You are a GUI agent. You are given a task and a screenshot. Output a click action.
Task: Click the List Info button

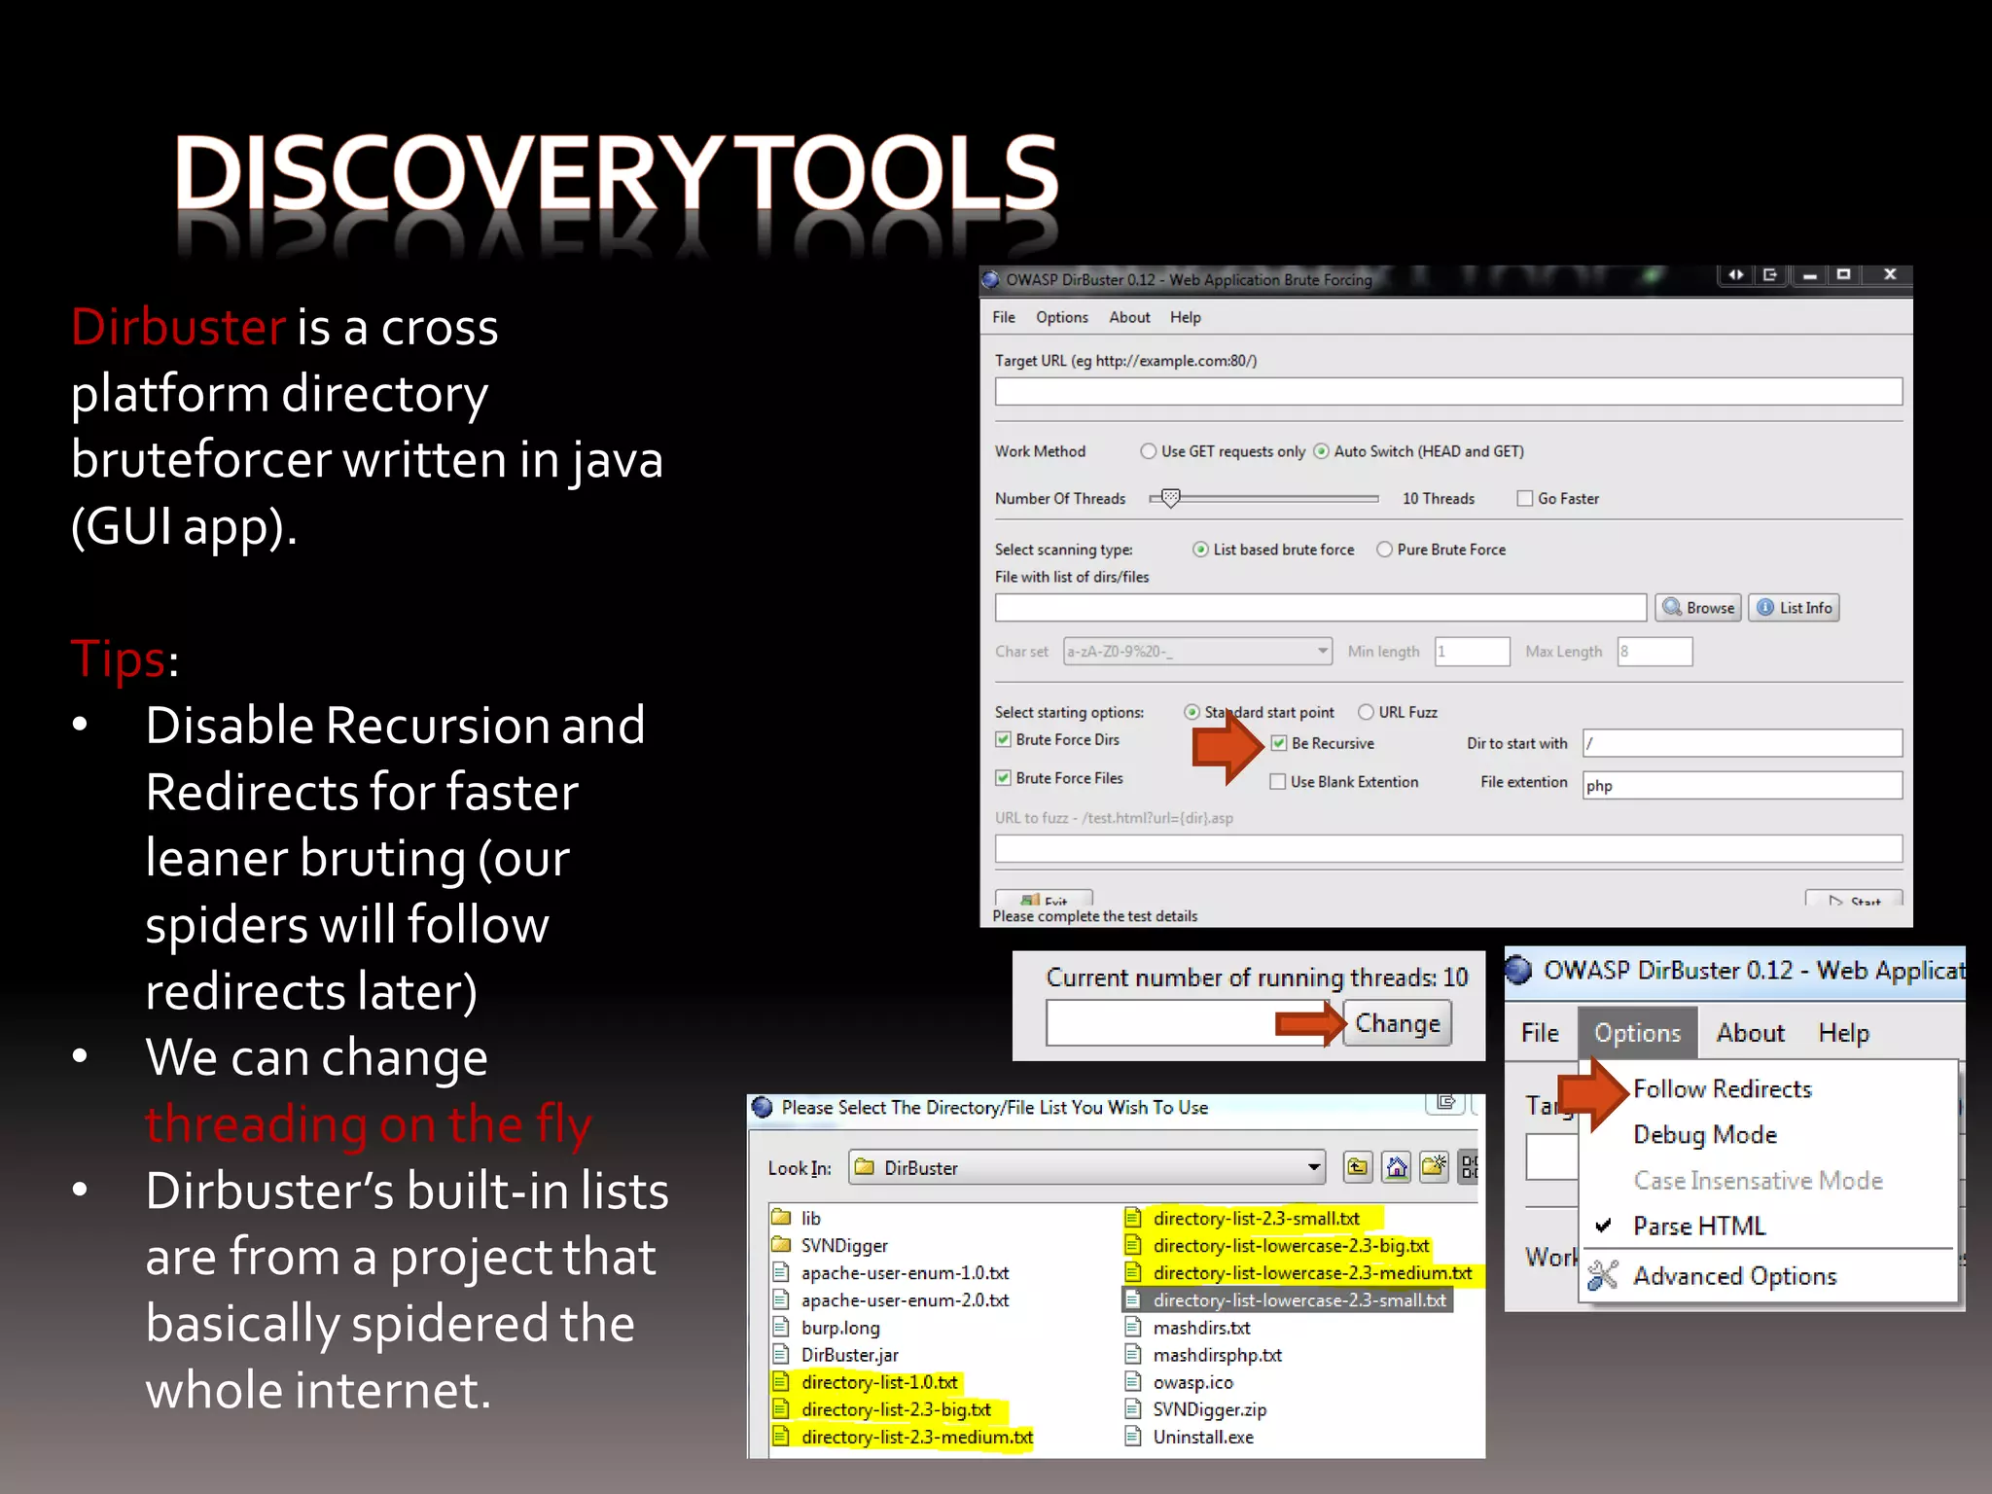tap(1794, 608)
